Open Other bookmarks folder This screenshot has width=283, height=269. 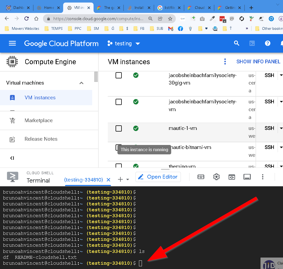coord(269,28)
